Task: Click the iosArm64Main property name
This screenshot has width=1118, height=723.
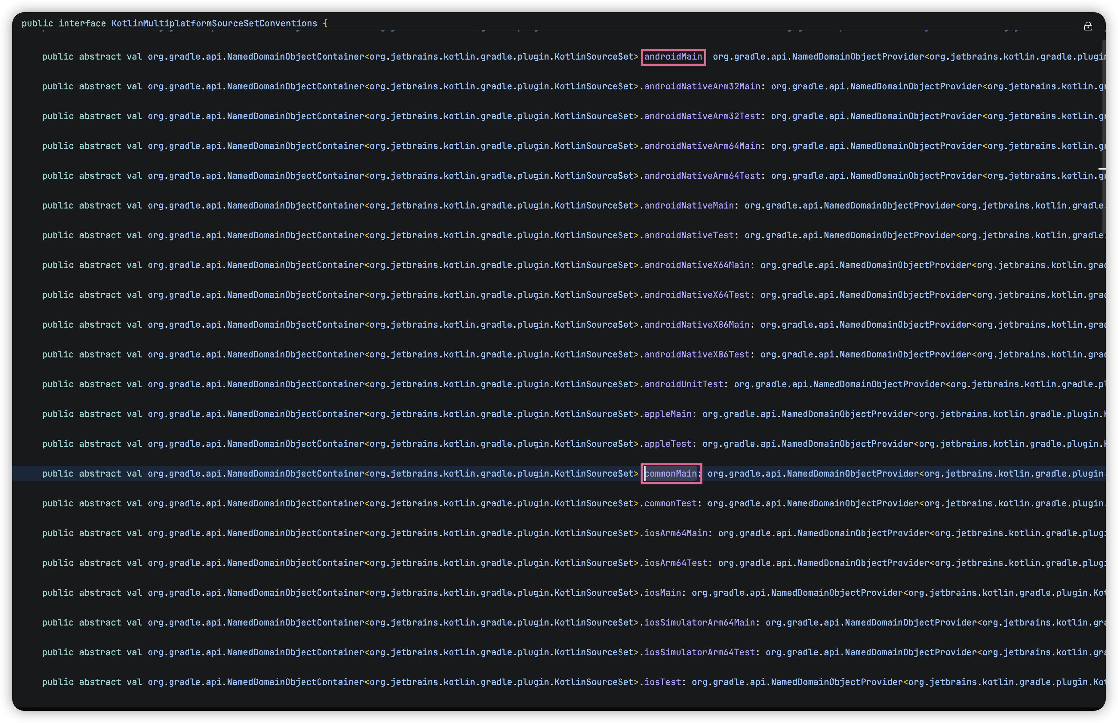Action: [x=675, y=533]
